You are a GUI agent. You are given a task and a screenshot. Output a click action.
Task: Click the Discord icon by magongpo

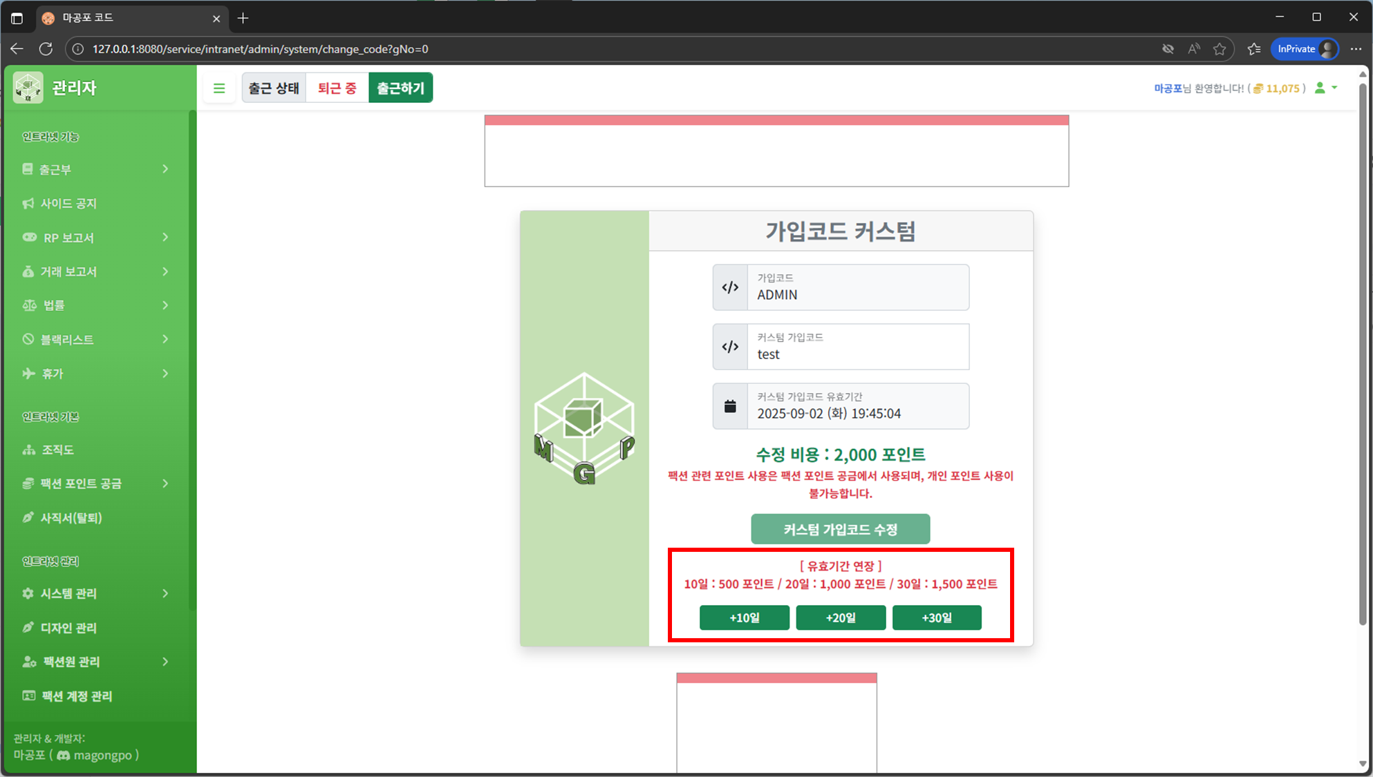pos(63,756)
